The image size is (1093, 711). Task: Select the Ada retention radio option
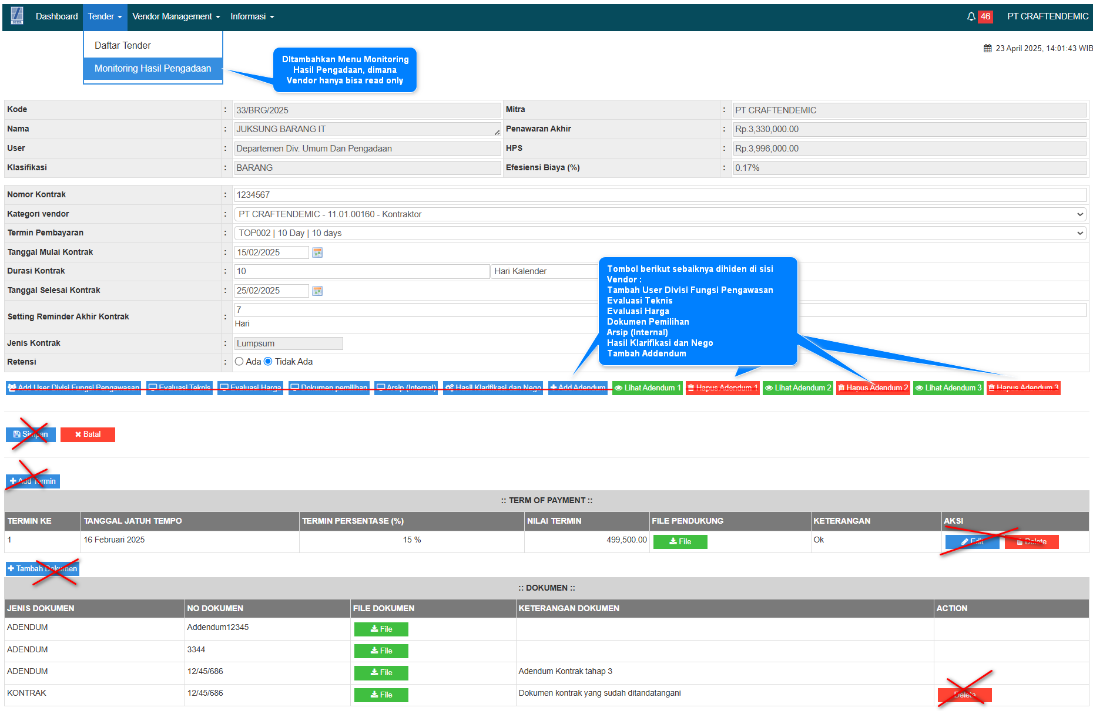point(239,362)
